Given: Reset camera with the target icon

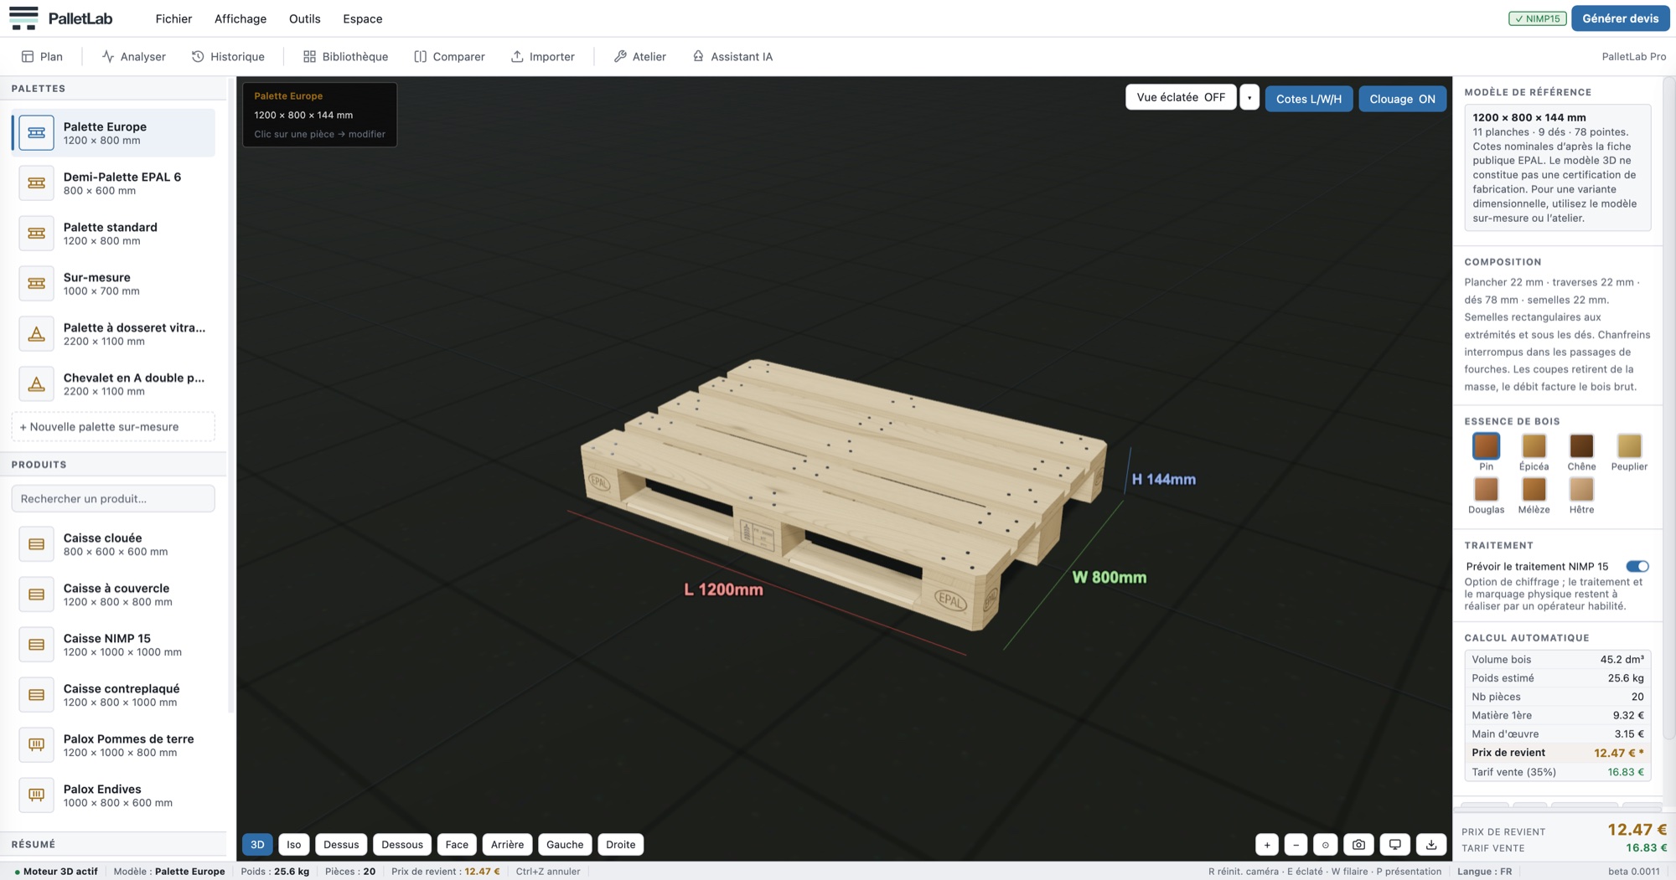Looking at the screenshot, I should tap(1325, 845).
